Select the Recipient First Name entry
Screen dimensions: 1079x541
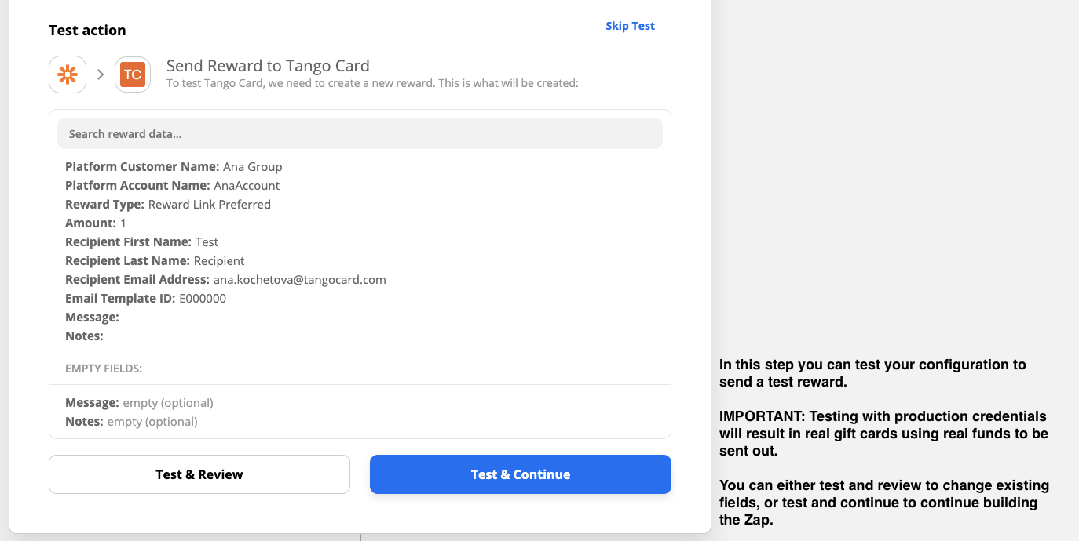pos(141,241)
